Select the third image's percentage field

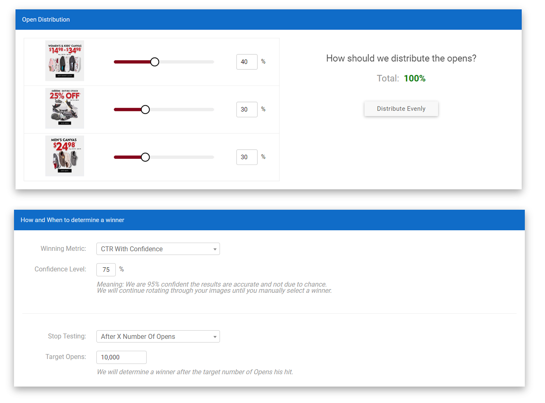point(246,157)
